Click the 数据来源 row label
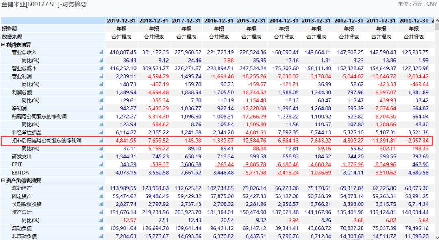Image resolution: width=439 pixels, height=240 pixels. click(x=12, y=37)
